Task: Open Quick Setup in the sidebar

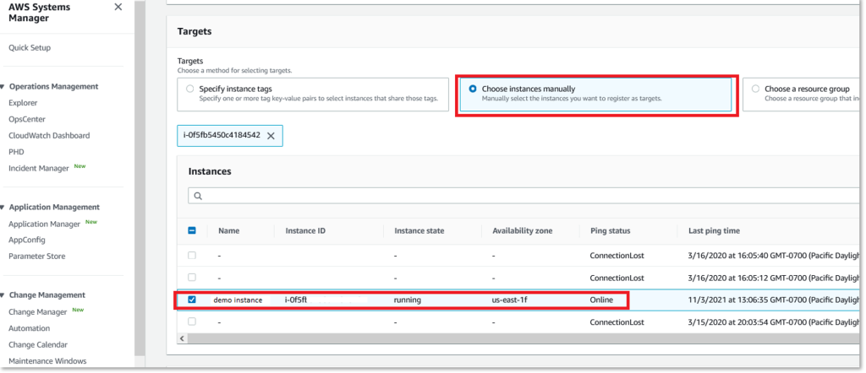Action: (30, 48)
